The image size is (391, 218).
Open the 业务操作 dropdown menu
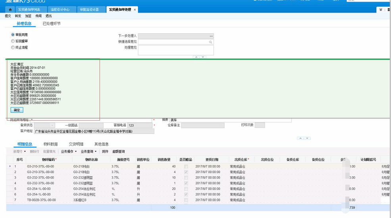[68, 151]
